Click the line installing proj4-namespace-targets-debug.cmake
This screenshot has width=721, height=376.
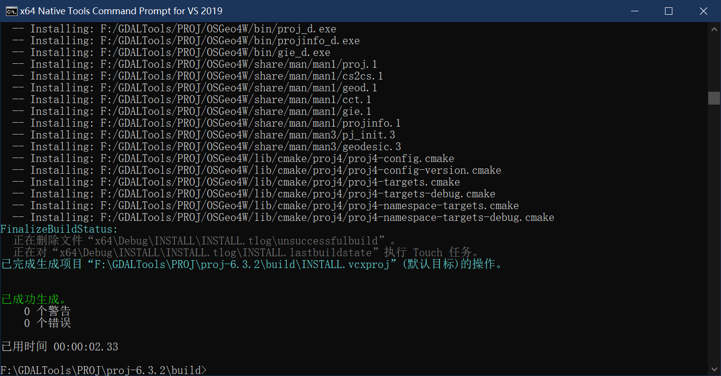(283, 217)
